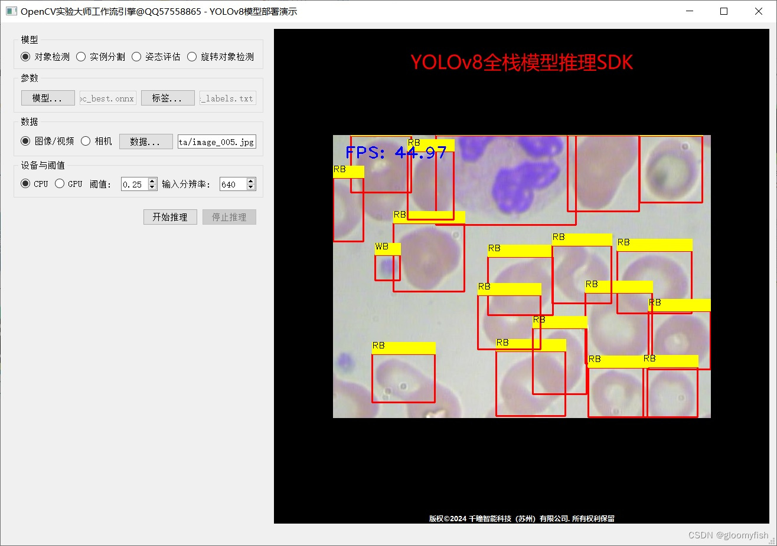This screenshot has width=777, height=546.
Task: Open the 模型 file picker
Action: coord(47,98)
